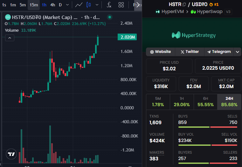The image size is (242, 167).
Task: Click the SELL VOL $190K value
Action: (231, 140)
